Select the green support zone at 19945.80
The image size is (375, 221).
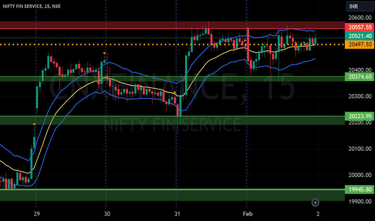(x=172, y=195)
